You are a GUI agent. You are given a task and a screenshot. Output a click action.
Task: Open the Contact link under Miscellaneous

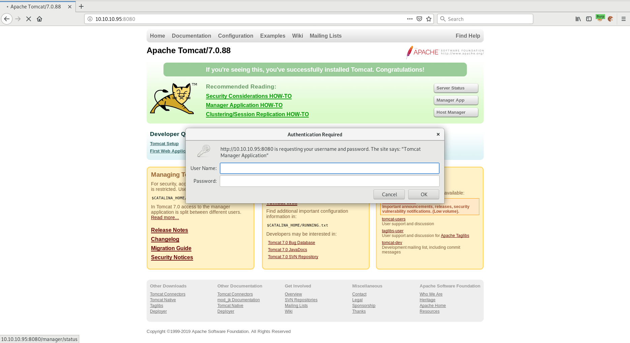(359, 294)
